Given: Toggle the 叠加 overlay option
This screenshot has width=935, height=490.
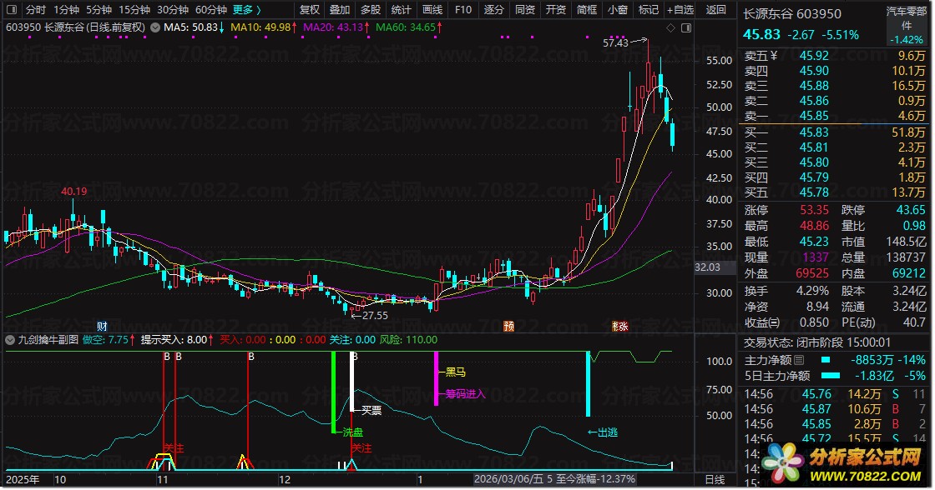Looking at the screenshot, I should point(340,9).
